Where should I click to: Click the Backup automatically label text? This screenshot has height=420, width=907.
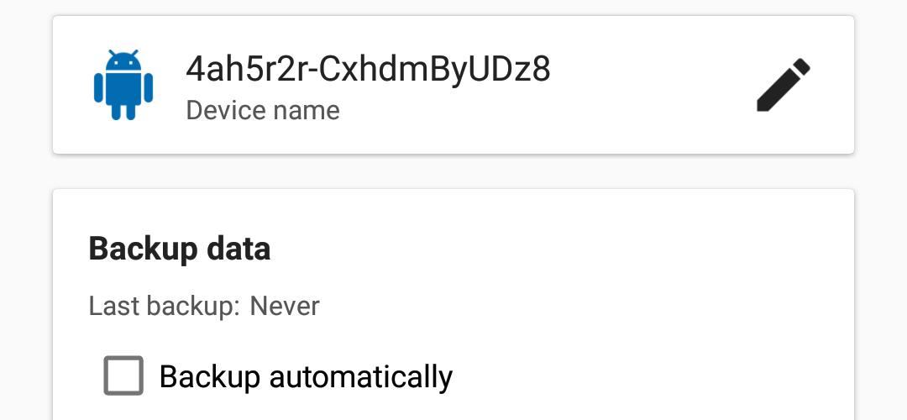tap(306, 376)
